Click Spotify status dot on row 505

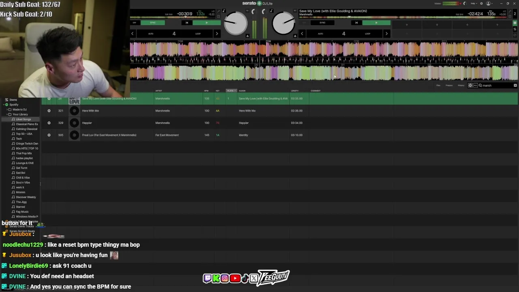[49, 135]
